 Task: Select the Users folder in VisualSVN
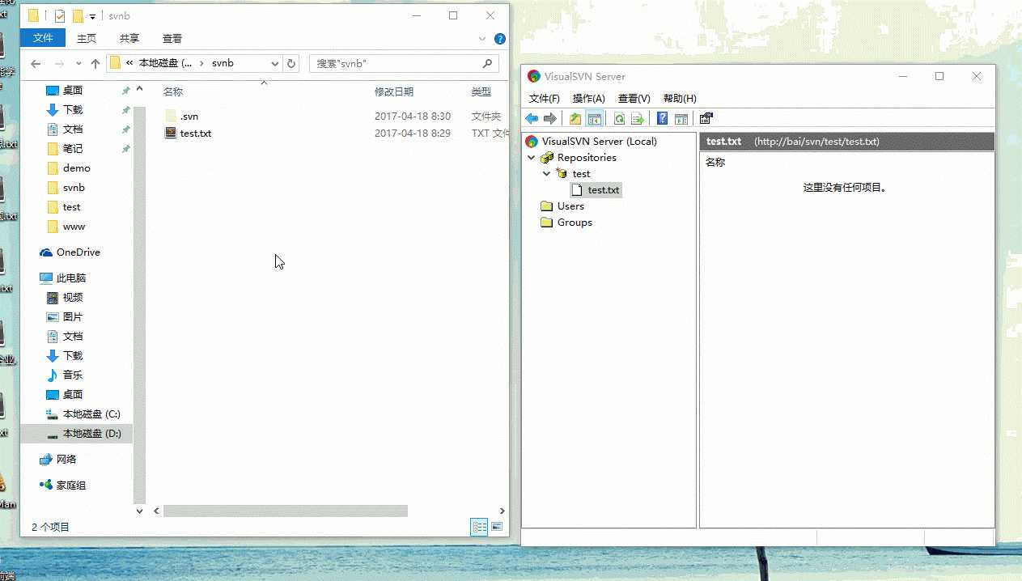[x=562, y=206]
